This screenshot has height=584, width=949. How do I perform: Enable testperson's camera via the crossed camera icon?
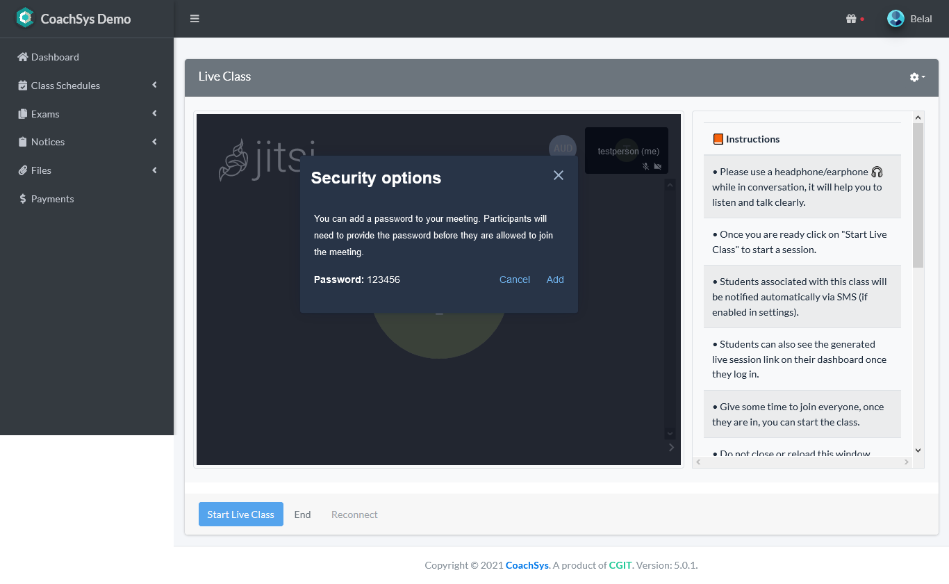pyautogui.click(x=657, y=166)
